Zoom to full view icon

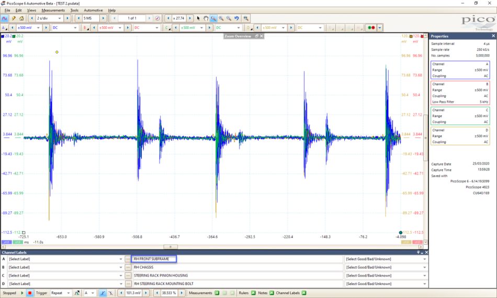246,18
